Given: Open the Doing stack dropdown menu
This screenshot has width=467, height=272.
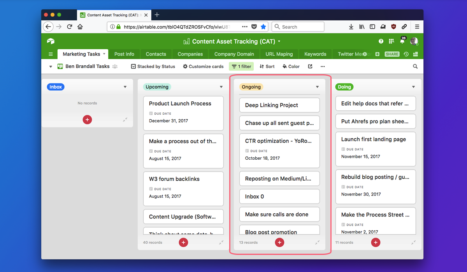Looking at the screenshot, I should pyautogui.click(x=413, y=87).
